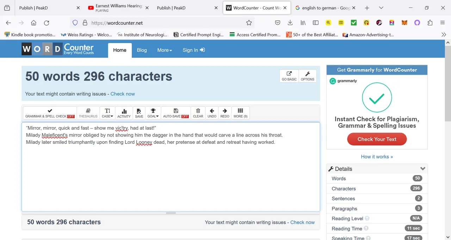451x240 pixels.
Task: Open the list all tabs dropdown
Action: click(x=381, y=8)
